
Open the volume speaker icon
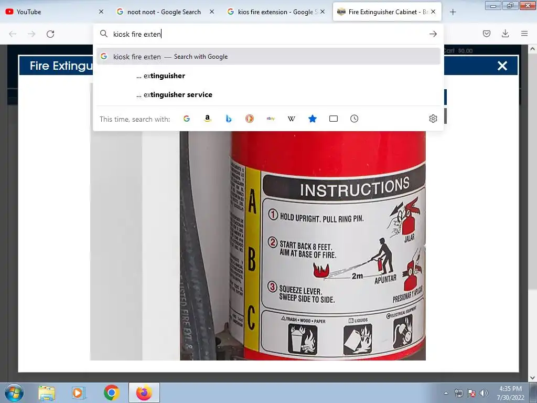484,393
